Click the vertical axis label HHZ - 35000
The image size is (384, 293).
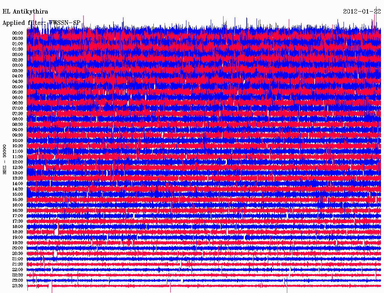4,159
